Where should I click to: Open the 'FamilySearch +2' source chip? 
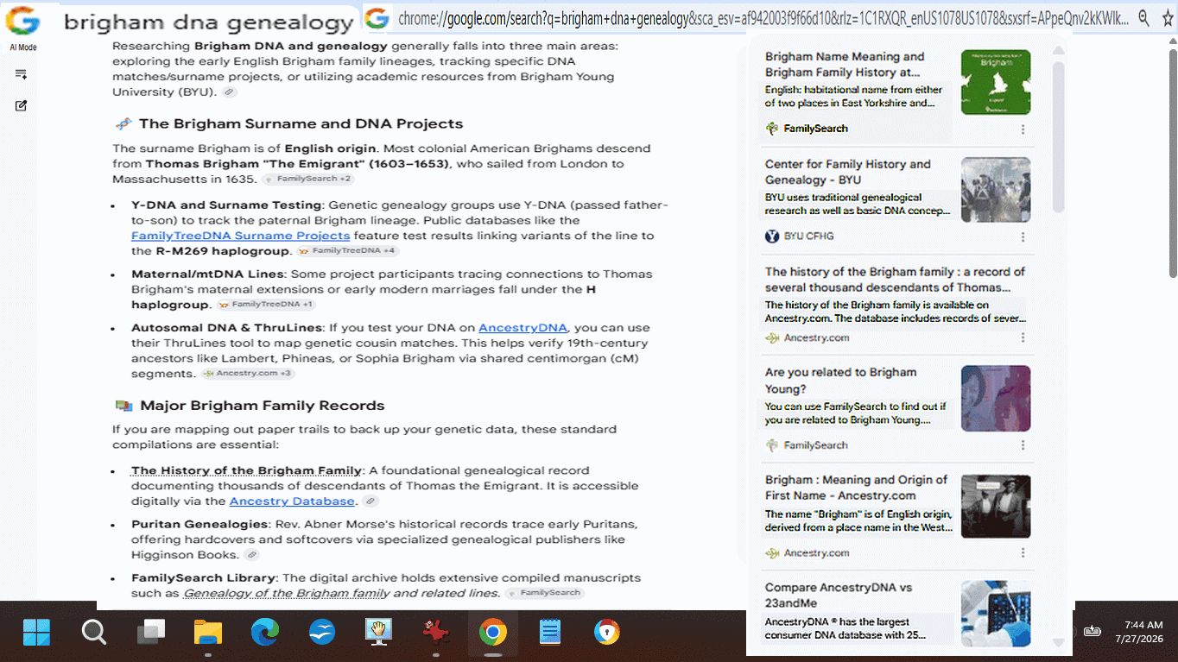click(x=308, y=180)
